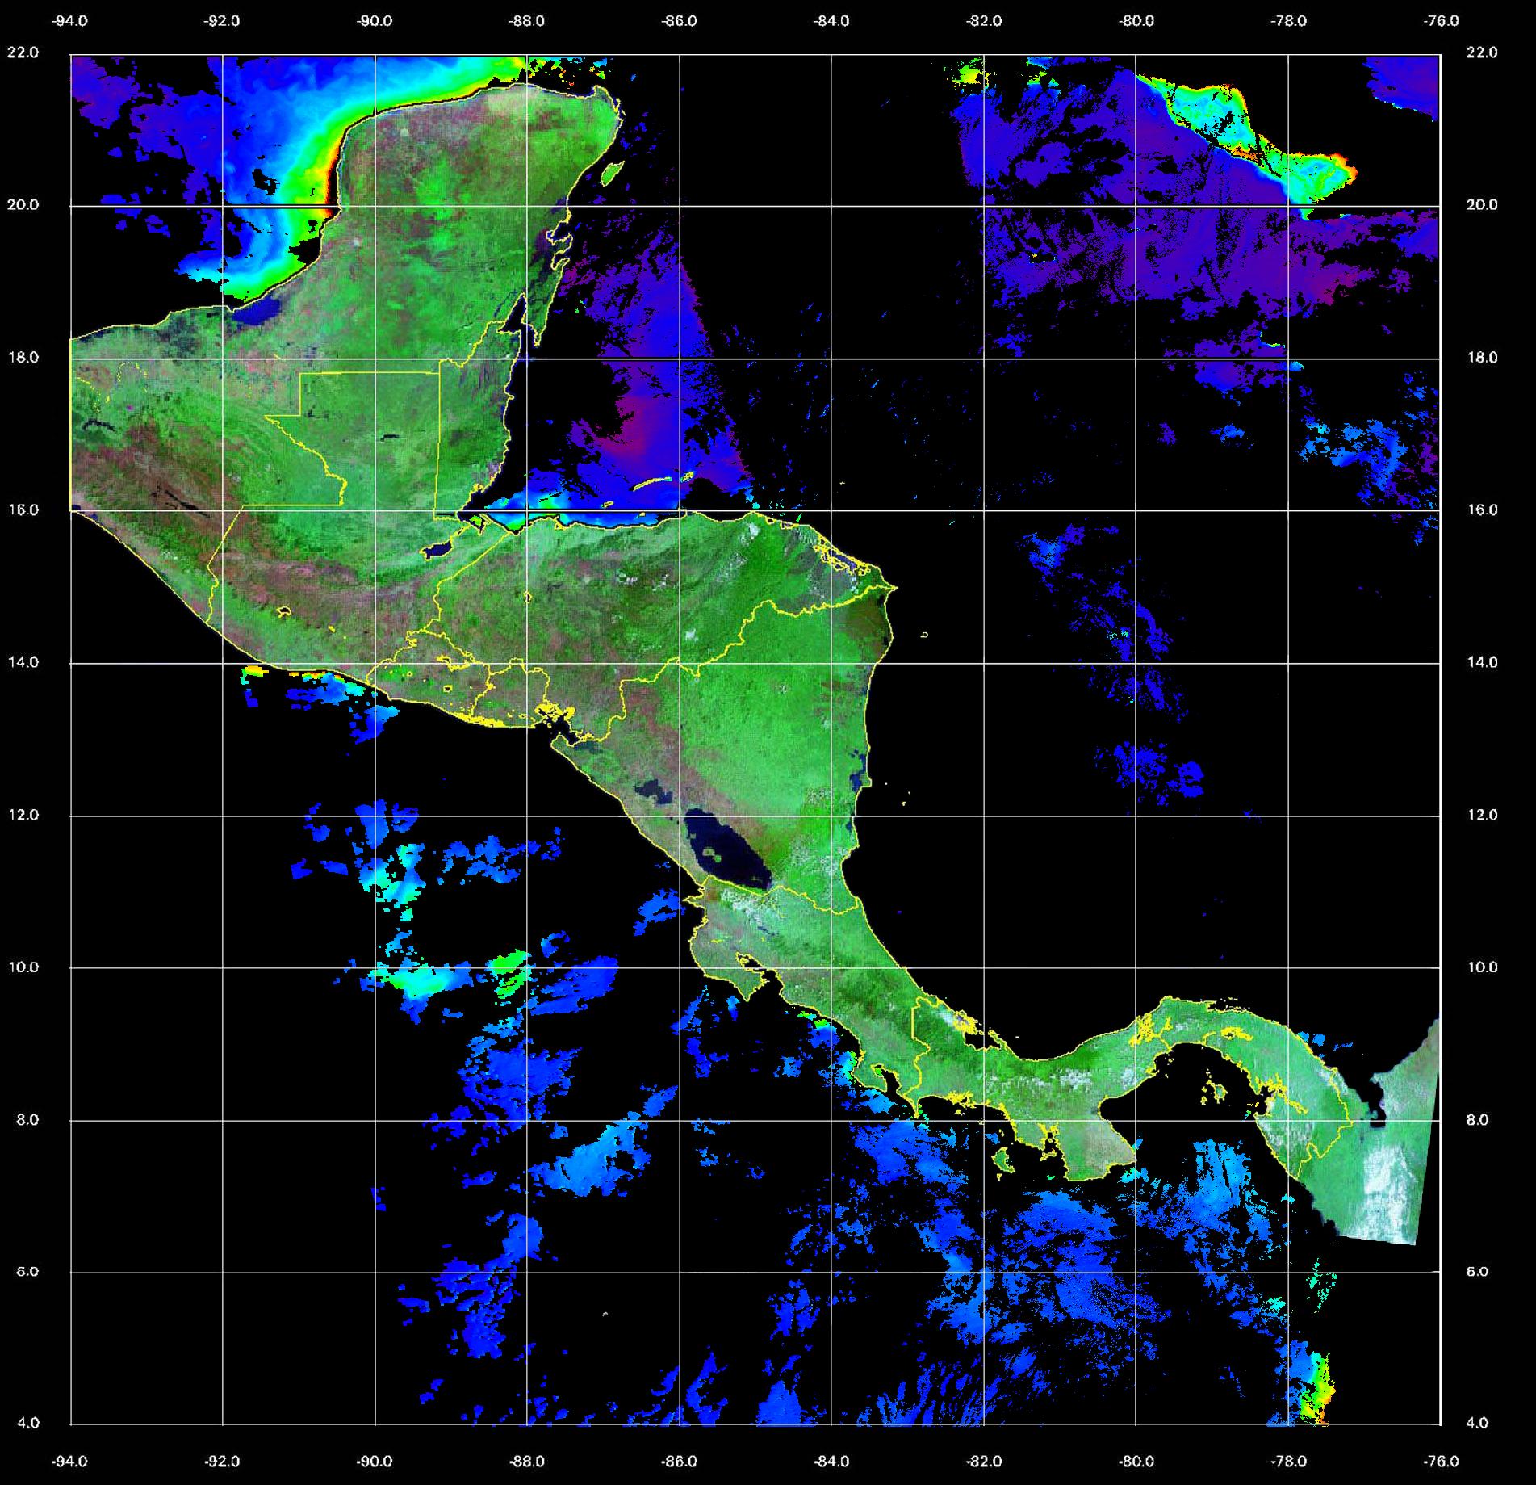Click Lake Managua northwest of Lake Nicaragua
The height and width of the screenshot is (1485, 1536).
tap(650, 789)
